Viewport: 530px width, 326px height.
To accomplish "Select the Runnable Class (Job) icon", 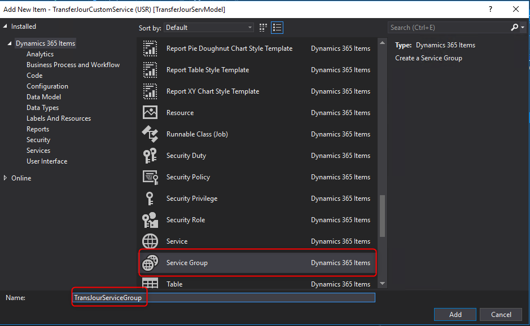I will click(x=150, y=134).
